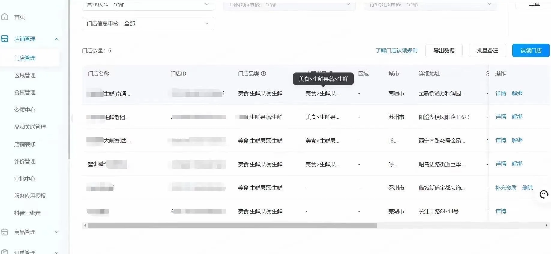551x254 pixels.
Task: Collapse the 店铺管理 menu section
Action: [x=56, y=39]
